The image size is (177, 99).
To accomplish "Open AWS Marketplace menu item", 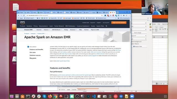I will coord(70,26).
